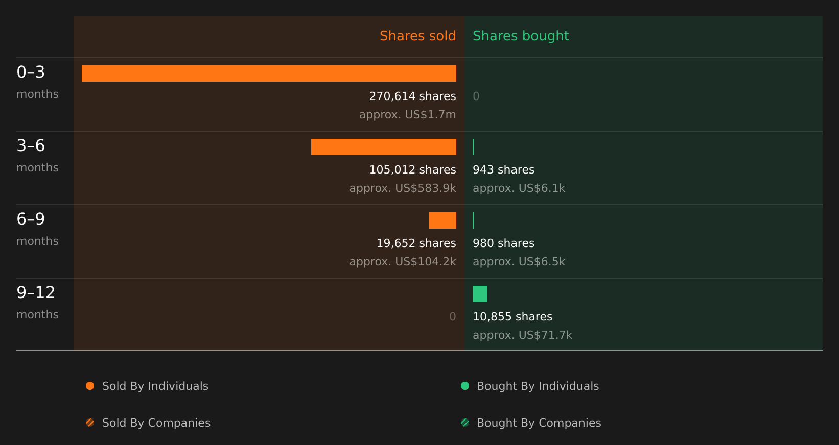Select the Bought By Individuals legend label
This screenshot has height=445, width=839.
(538, 386)
